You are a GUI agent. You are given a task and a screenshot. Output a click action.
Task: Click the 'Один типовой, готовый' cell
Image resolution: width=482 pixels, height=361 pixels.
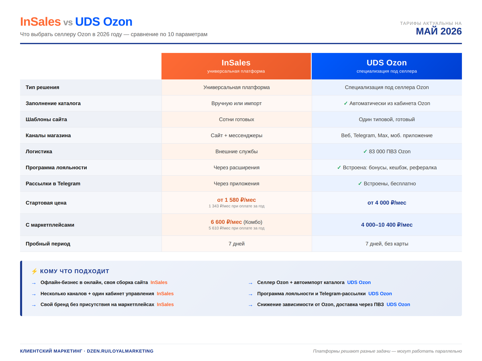(387, 120)
